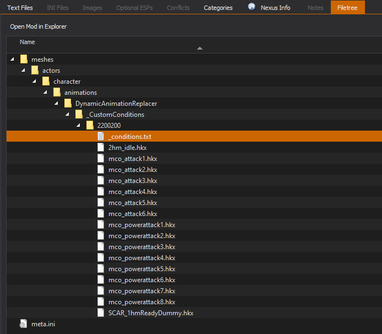Click the character folder icon

point(46,81)
